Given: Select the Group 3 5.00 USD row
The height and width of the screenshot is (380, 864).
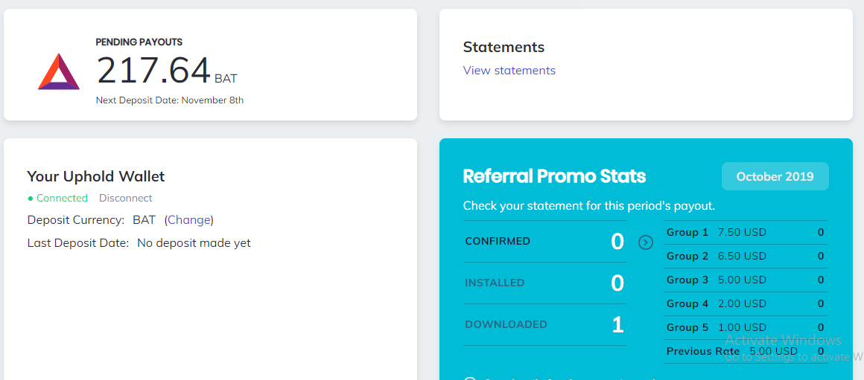Looking at the screenshot, I should click(745, 280).
